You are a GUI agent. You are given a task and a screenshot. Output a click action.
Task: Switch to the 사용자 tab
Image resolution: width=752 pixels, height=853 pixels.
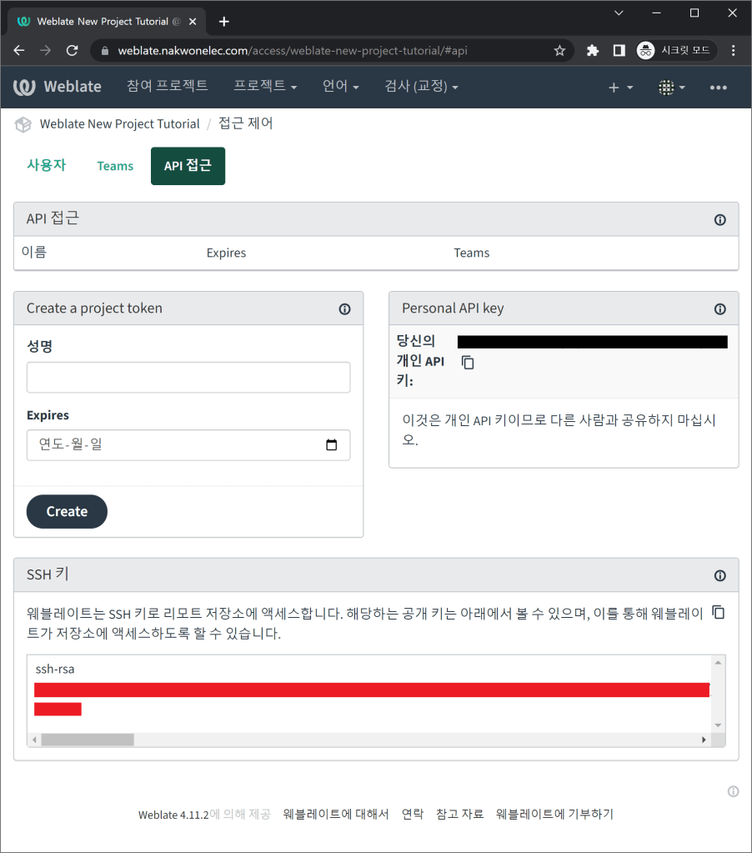[46, 165]
